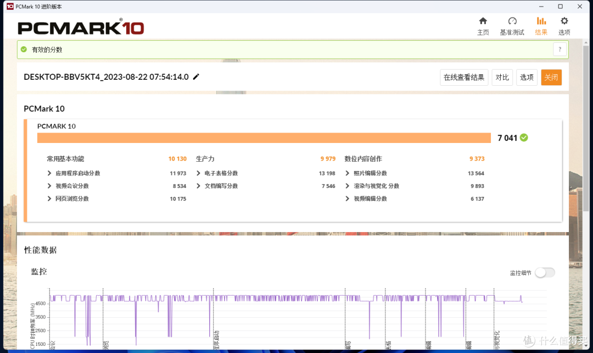The image size is (593, 353).
Task: Click the 性能数据 heading
Action: pos(40,250)
